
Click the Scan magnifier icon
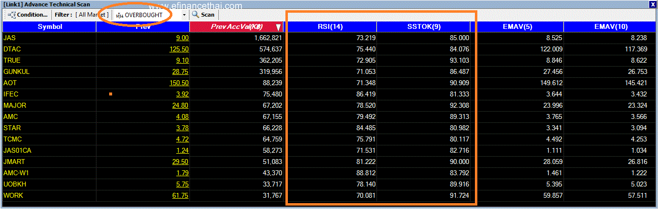195,15
